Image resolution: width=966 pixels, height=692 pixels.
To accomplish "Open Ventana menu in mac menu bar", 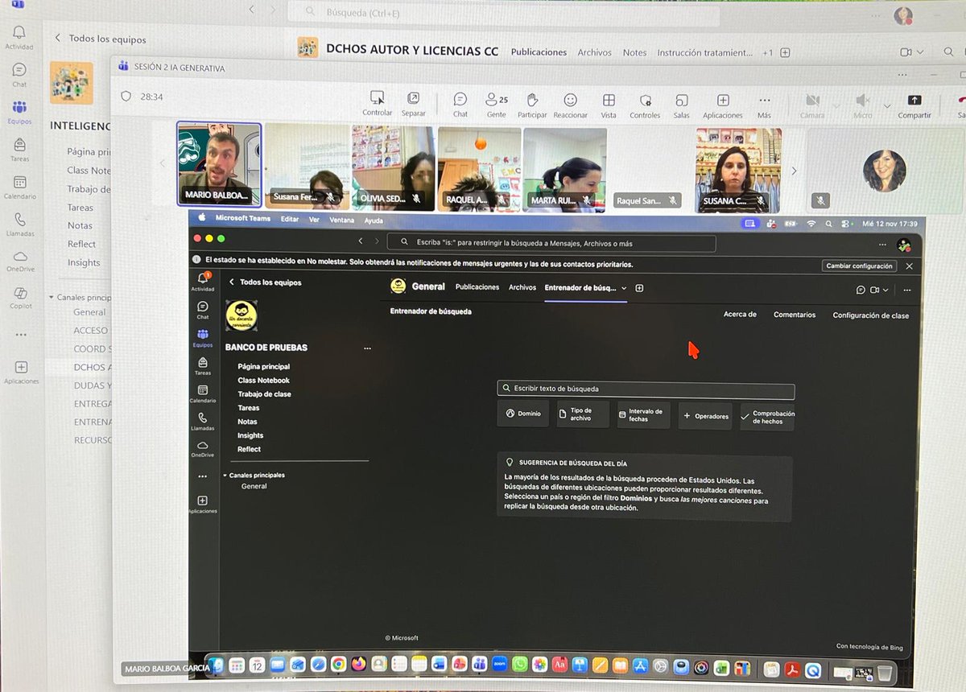I will pos(341,220).
